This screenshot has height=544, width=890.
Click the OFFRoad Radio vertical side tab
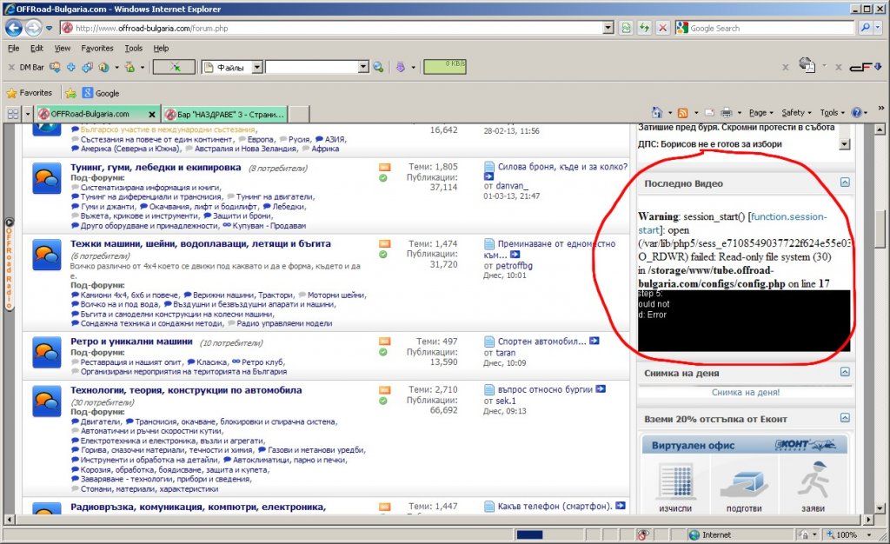[9, 264]
